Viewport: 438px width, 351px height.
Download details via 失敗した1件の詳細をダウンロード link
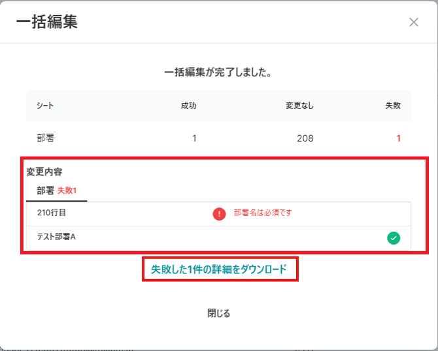(219, 269)
